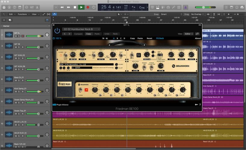Open the Mixer faders icon
This screenshot has height=150, width=246.
(x=32, y=7)
